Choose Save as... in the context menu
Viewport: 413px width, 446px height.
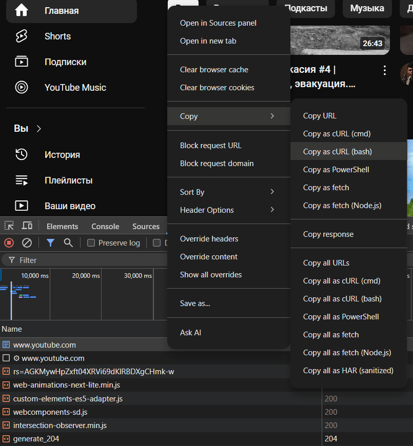coord(229,303)
